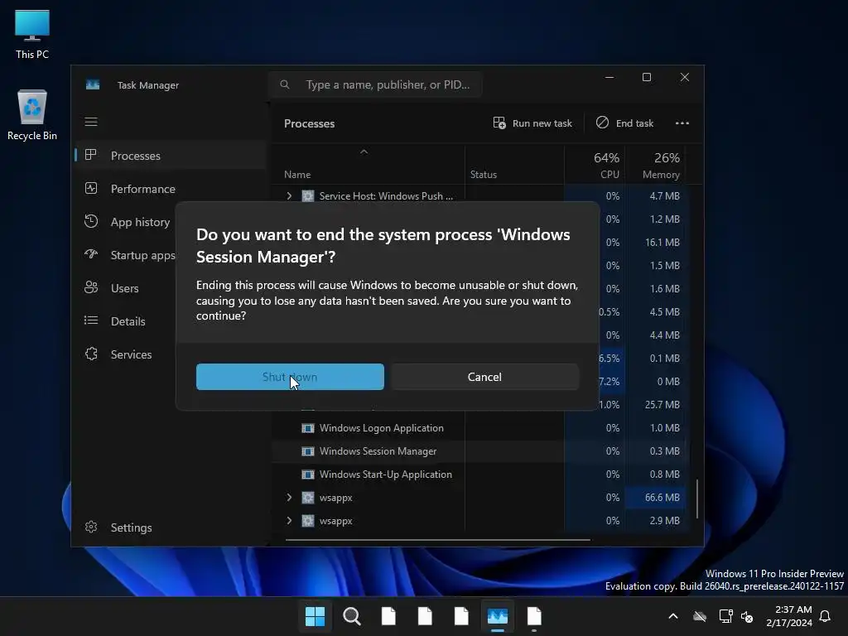Click the Startup apps gauge icon
Viewport: 848px width, 636px height.
[91, 254]
